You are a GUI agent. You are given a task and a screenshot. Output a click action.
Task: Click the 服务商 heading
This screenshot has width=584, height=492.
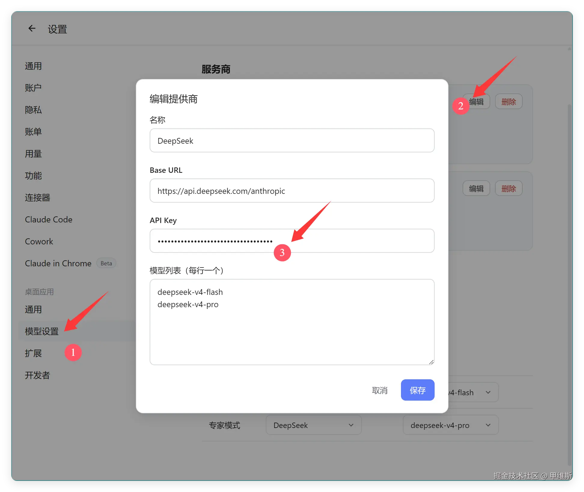[216, 69]
